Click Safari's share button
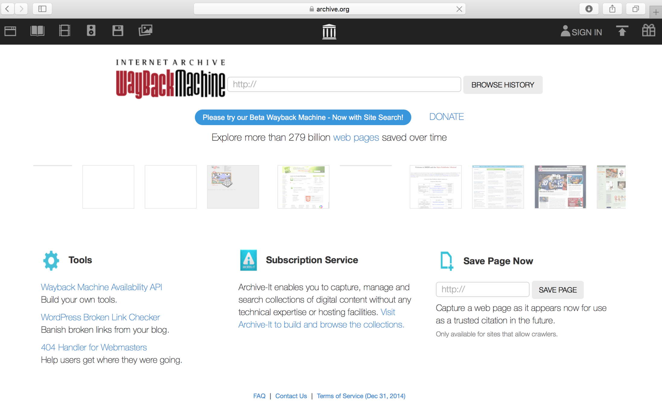This screenshot has height=407, width=662. [612, 9]
